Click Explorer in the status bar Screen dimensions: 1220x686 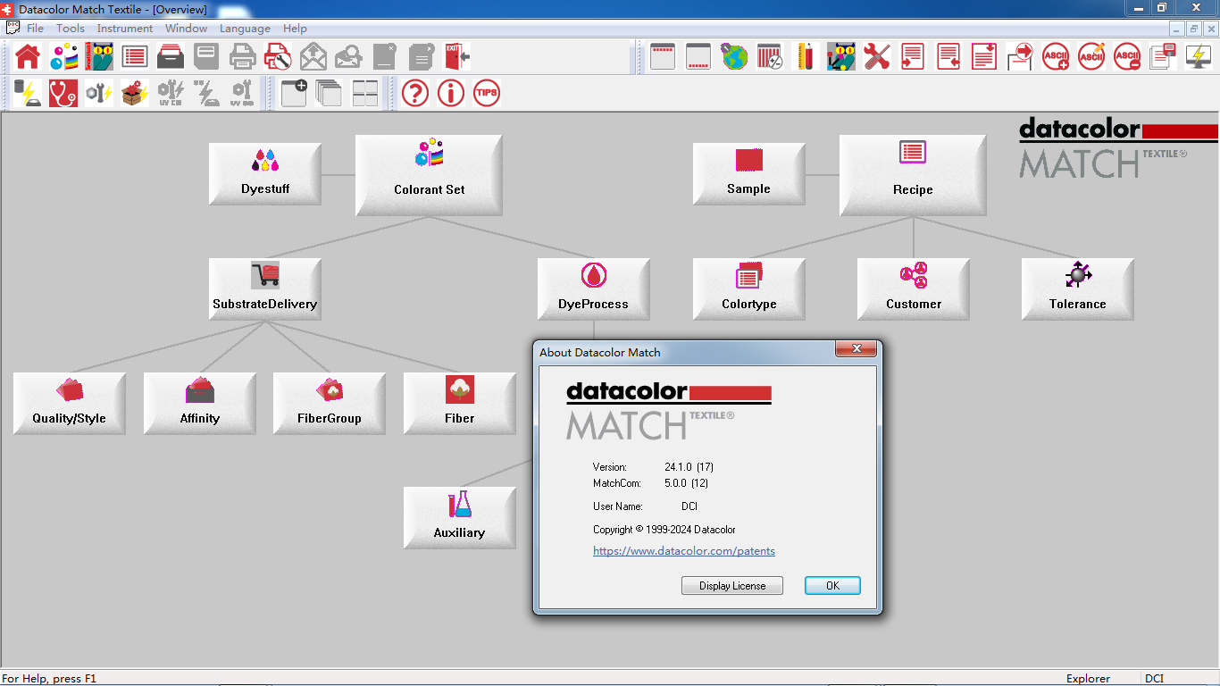(x=1088, y=679)
